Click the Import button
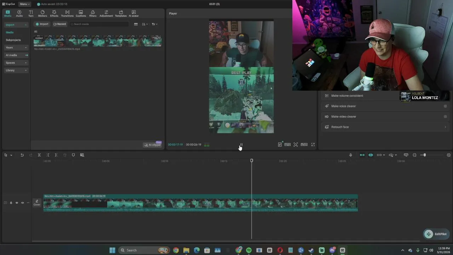The image size is (453, 255). (x=42, y=24)
